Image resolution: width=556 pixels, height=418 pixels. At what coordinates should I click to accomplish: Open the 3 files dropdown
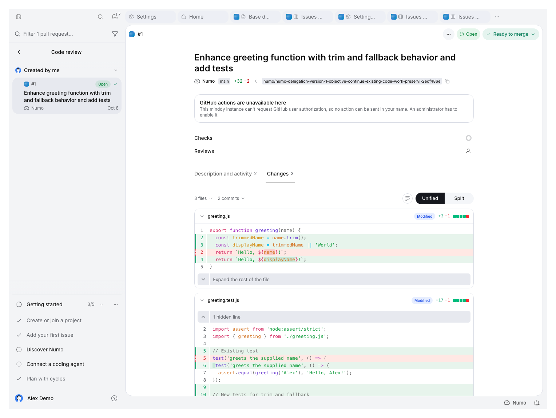(x=203, y=198)
